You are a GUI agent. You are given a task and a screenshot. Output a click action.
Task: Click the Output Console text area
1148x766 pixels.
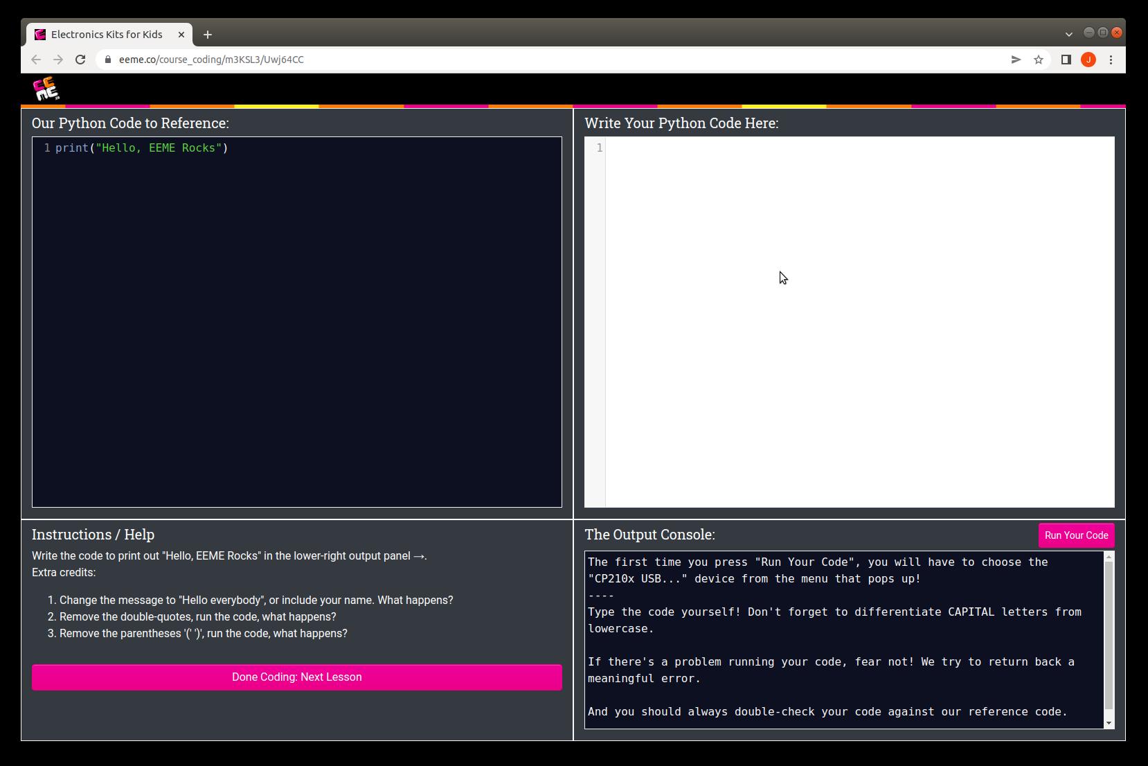tap(844, 640)
